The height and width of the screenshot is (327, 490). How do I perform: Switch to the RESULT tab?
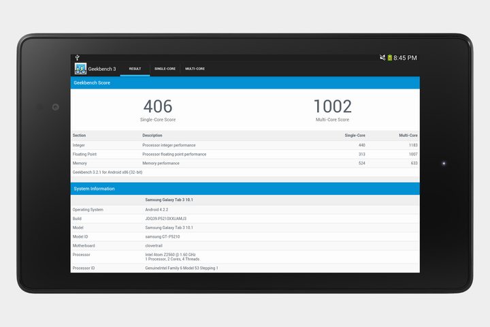[135, 69]
